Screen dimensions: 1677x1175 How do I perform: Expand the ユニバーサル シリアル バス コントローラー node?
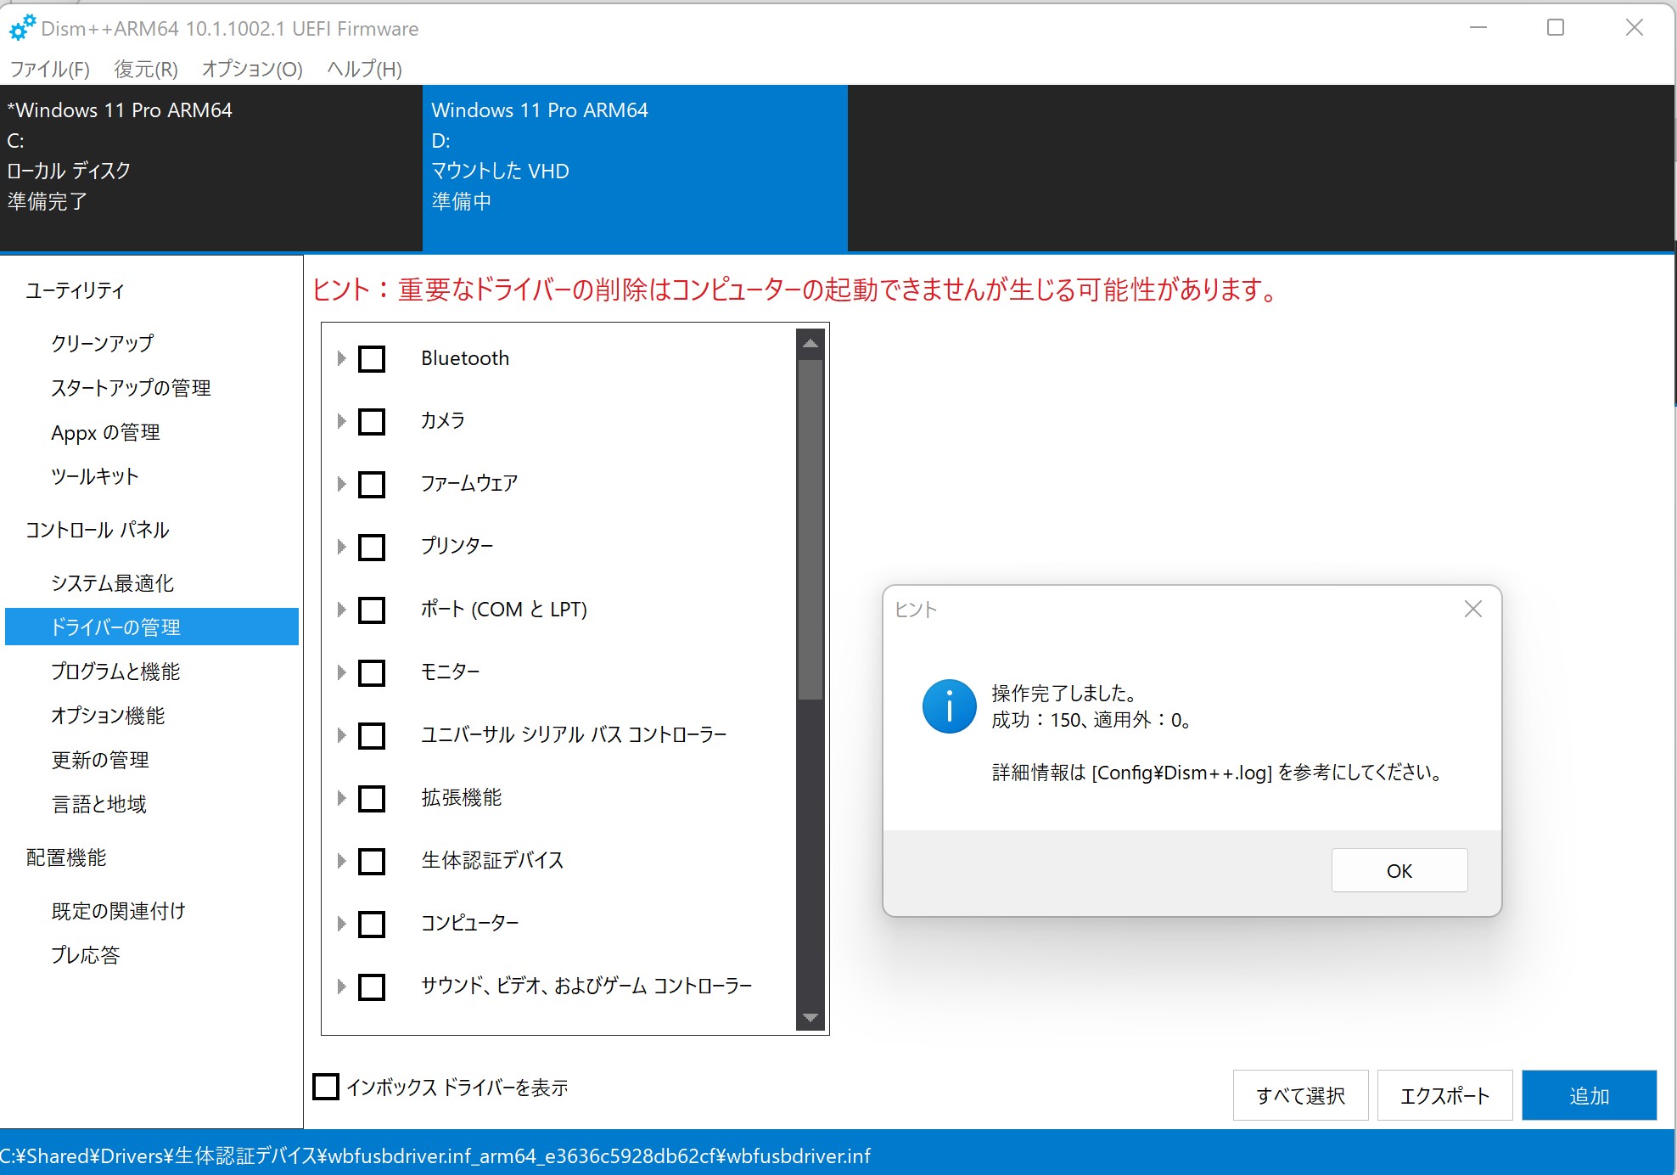pos(341,735)
